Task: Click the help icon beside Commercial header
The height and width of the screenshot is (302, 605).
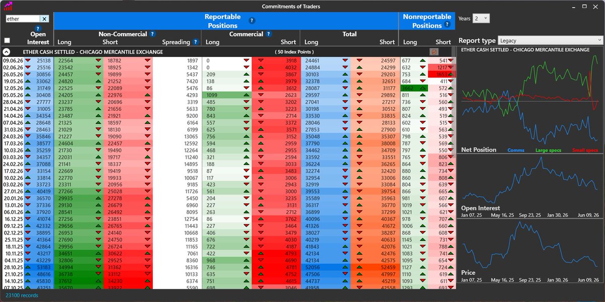Action: click(x=269, y=34)
